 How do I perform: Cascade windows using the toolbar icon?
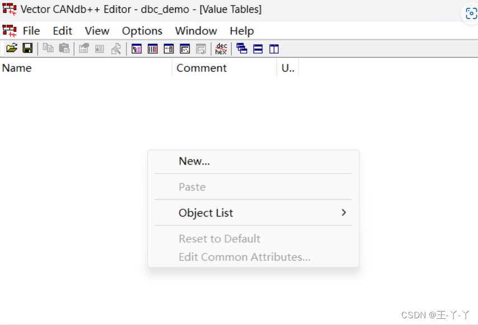click(242, 49)
